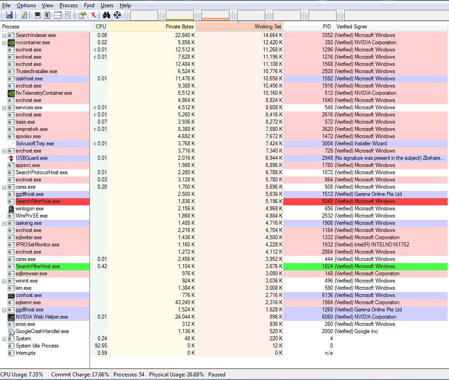Open the Process menu
This screenshot has height=380, width=449.
tap(69, 5)
